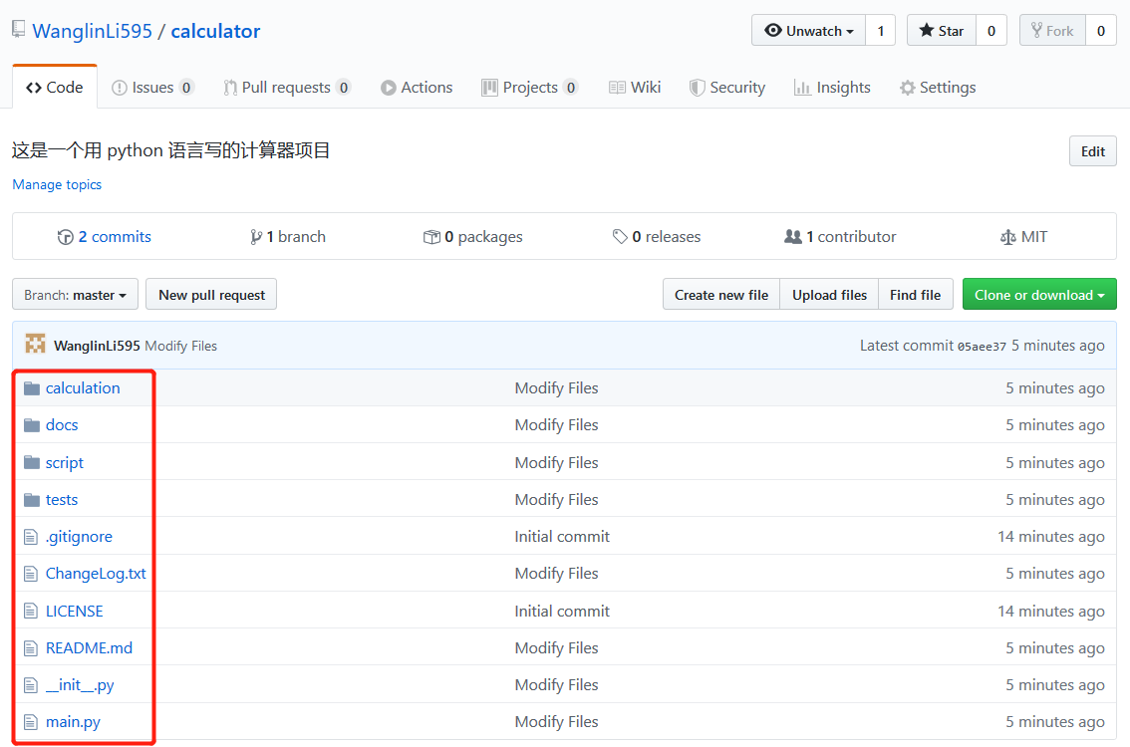Click Create new file button
Image resolution: width=1130 pixels, height=747 pixels.
[721, 295]
